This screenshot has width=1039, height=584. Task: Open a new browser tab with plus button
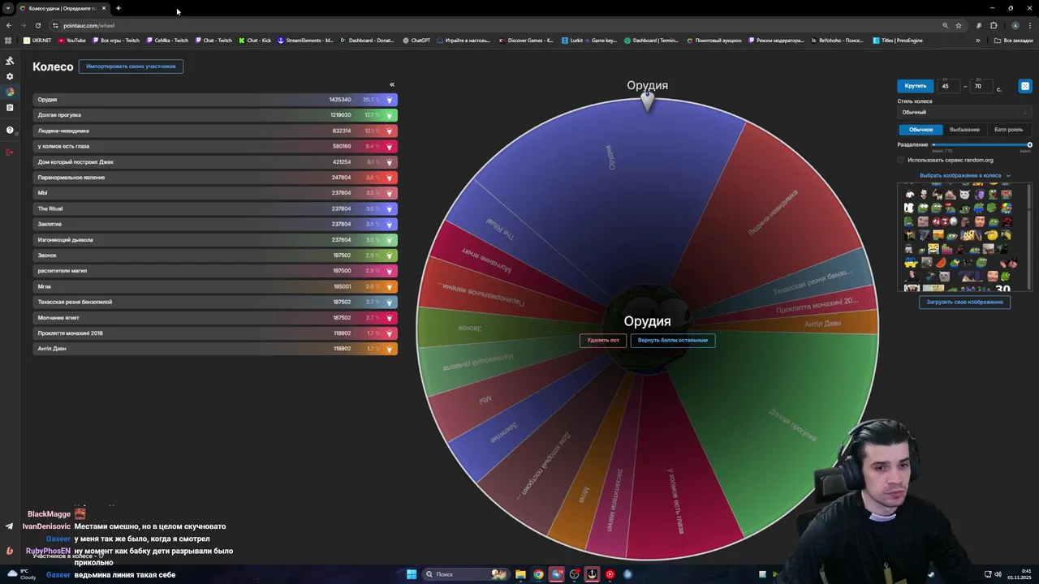(x=118, y=8)
